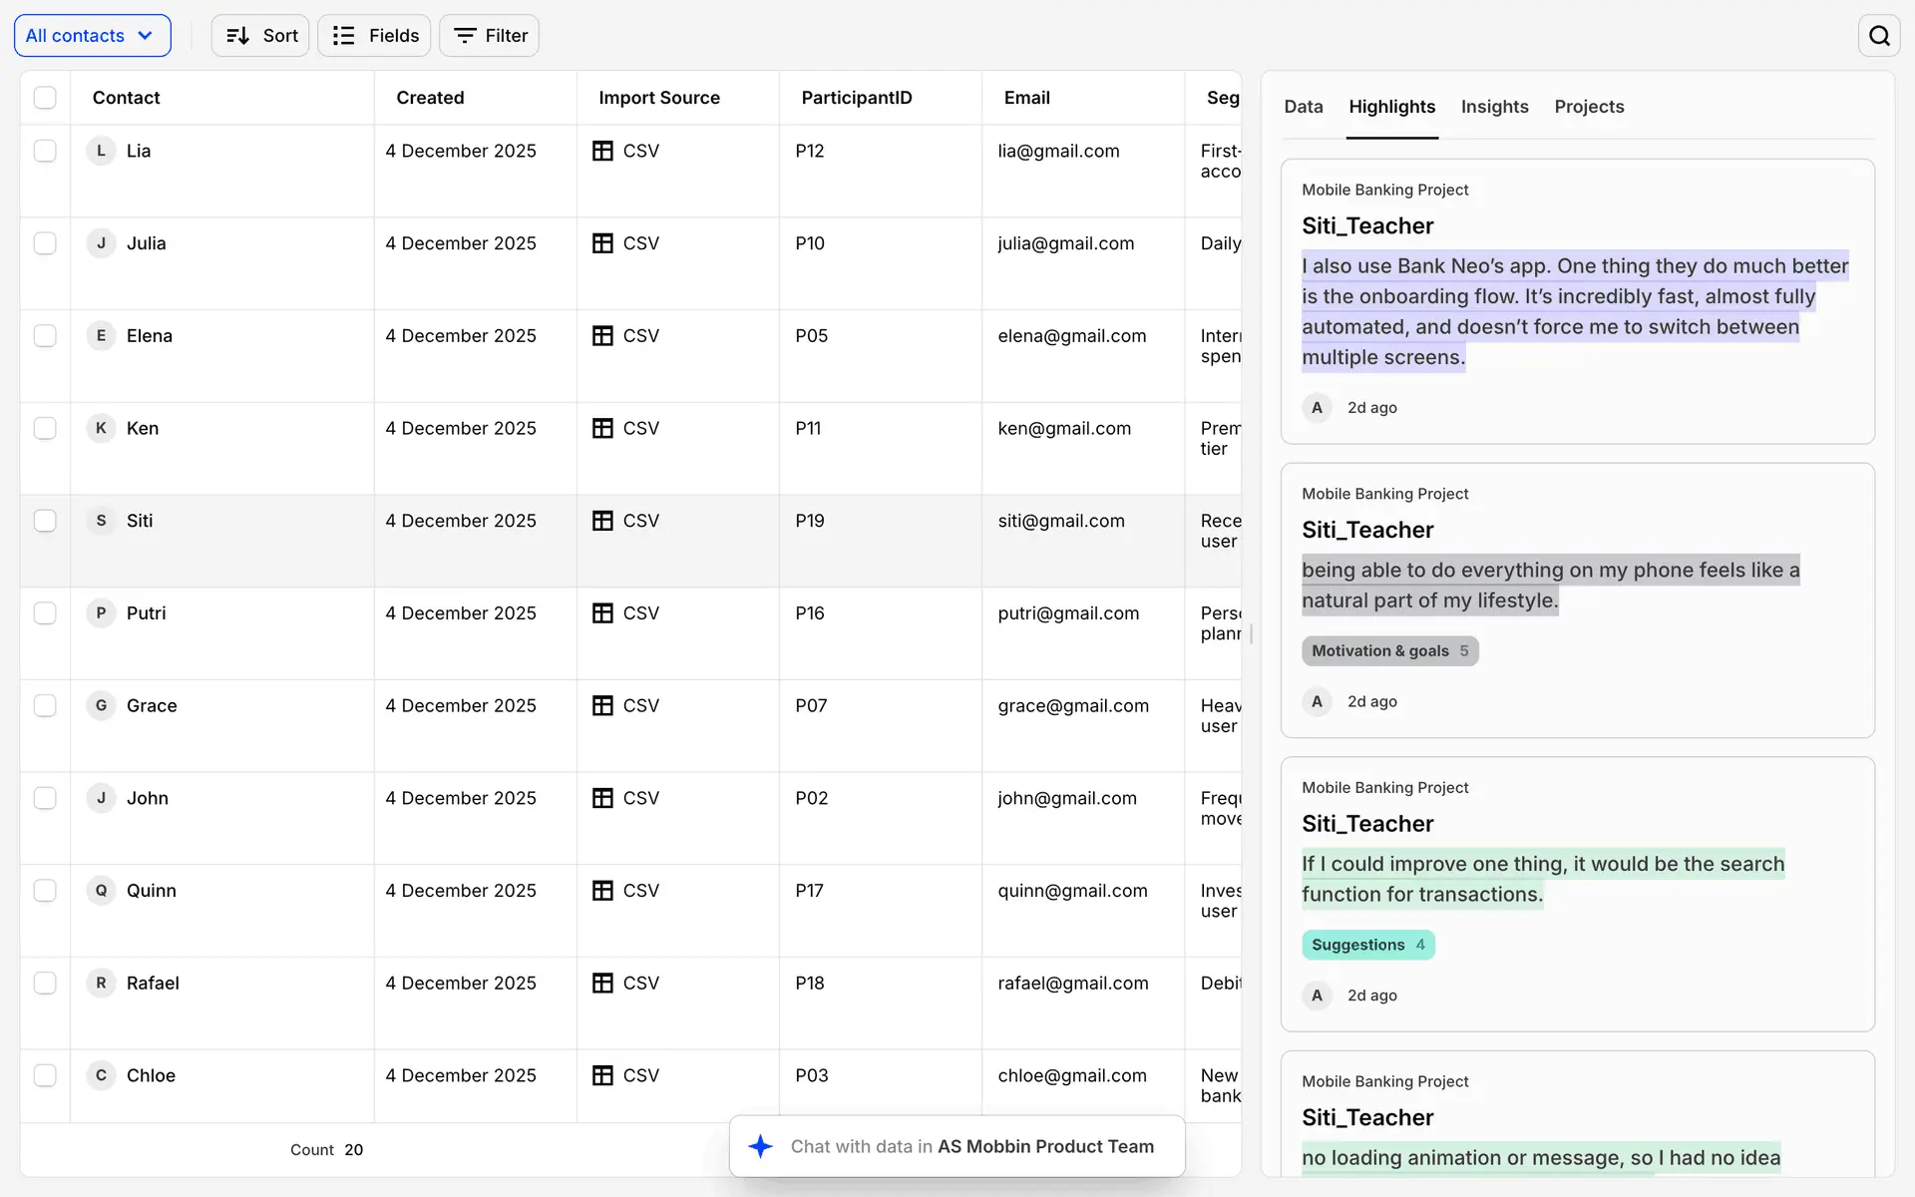
Task: Click Chat with data input field
Action: click(x=971, y=1146)
